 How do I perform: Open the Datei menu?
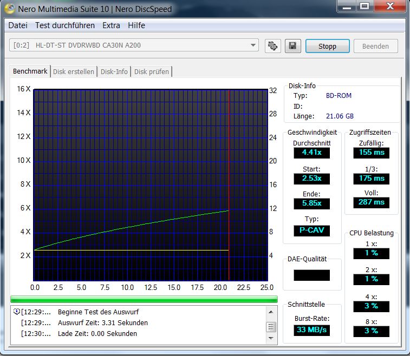tap(18, 25)
